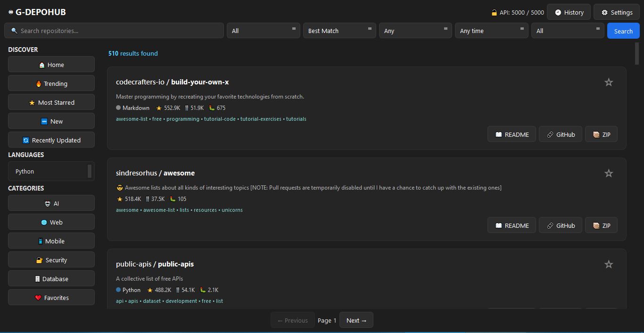Image resolution: width=644 pixels, height=333 pixels.
Task: Click the Languages list scrollbar handle
Action: click(90, 171)
